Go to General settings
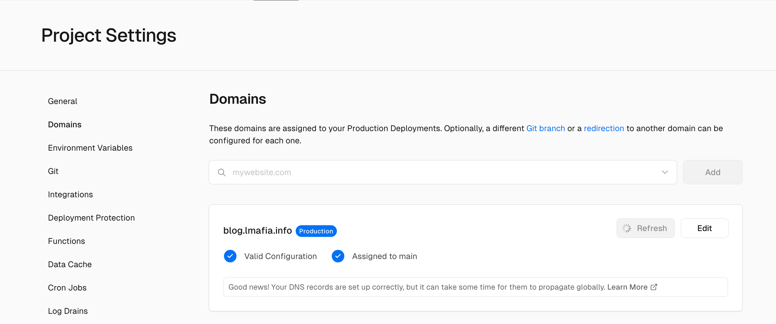Image resolution: width=776 pixels, height=324 pixels. tap(62, 101)
